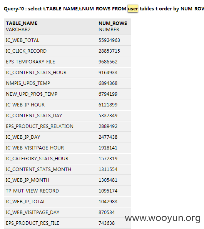
Task: Select the EPS_PRODUCT_RES_FILE row
Action: point(67,223)
